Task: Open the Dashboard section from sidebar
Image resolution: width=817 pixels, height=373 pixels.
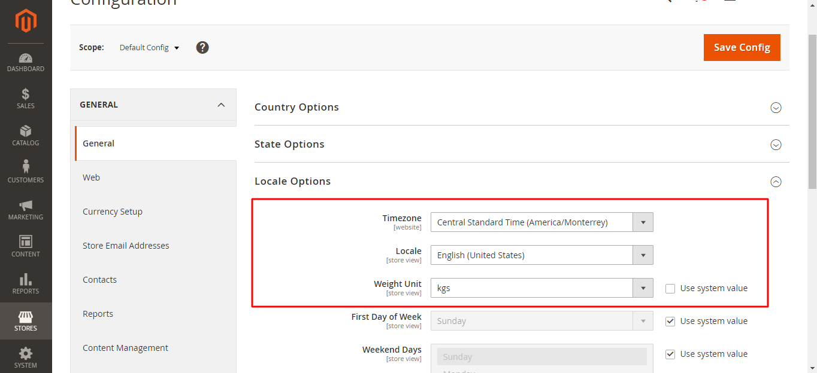Action: point(25,60)
